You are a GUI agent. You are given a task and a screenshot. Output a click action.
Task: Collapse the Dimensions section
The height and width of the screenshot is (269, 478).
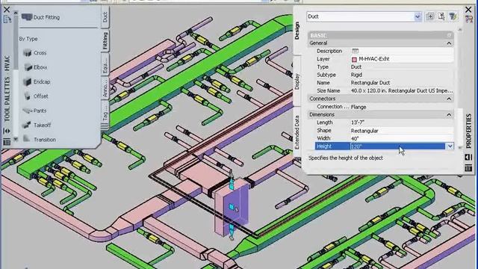click(x=449, y=114)
